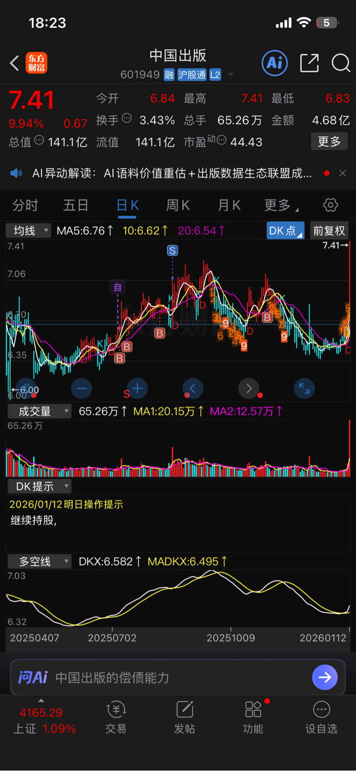Tap the S sell signal marker
Viewport: 356px width, 771px height.
[x=172, y=251]
